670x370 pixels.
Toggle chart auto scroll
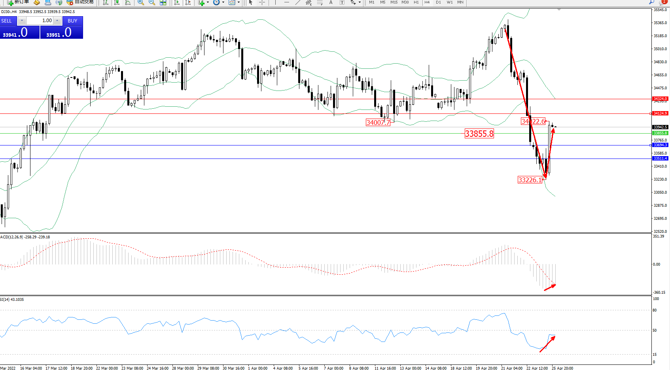click(177, 2)
